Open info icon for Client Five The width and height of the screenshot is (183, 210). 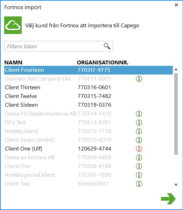tap(139, 166)
